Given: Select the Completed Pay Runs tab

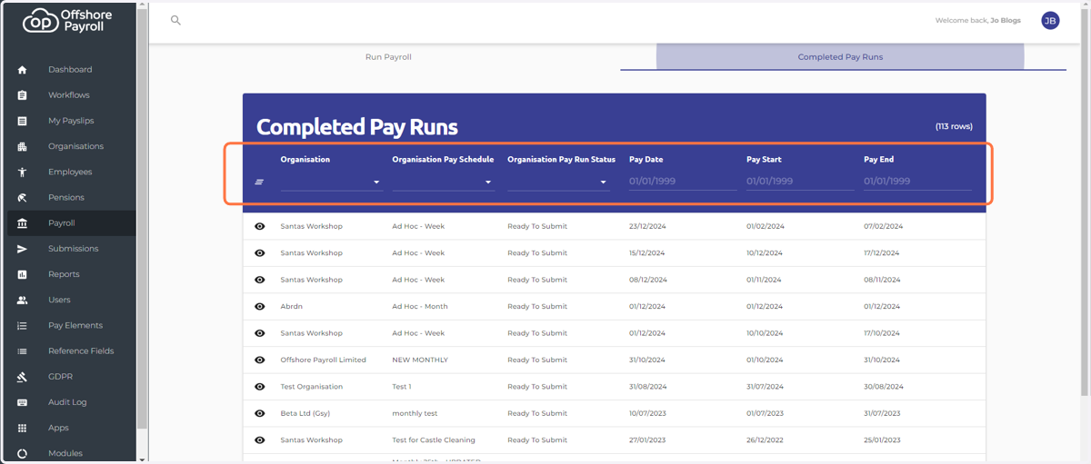Looking at the screenshot, I should point(840,57).
